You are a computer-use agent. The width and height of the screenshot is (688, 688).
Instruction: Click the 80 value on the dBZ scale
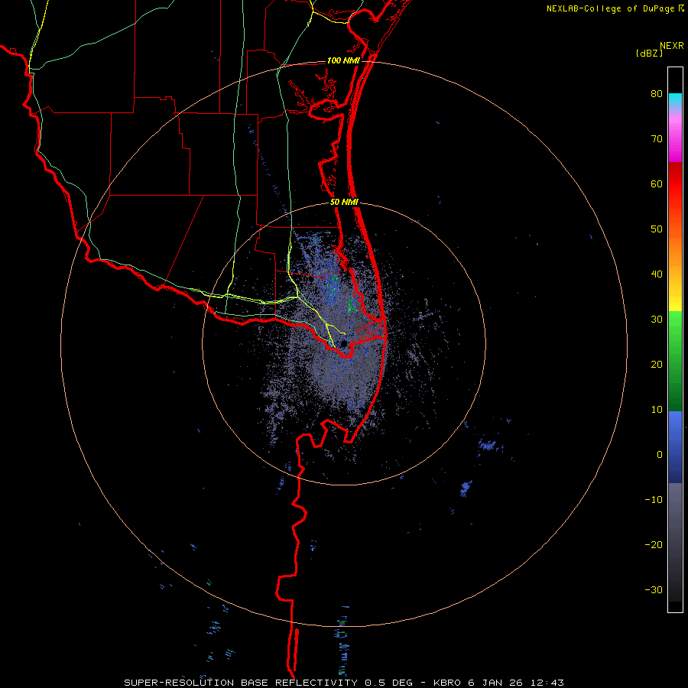[657, 94]
